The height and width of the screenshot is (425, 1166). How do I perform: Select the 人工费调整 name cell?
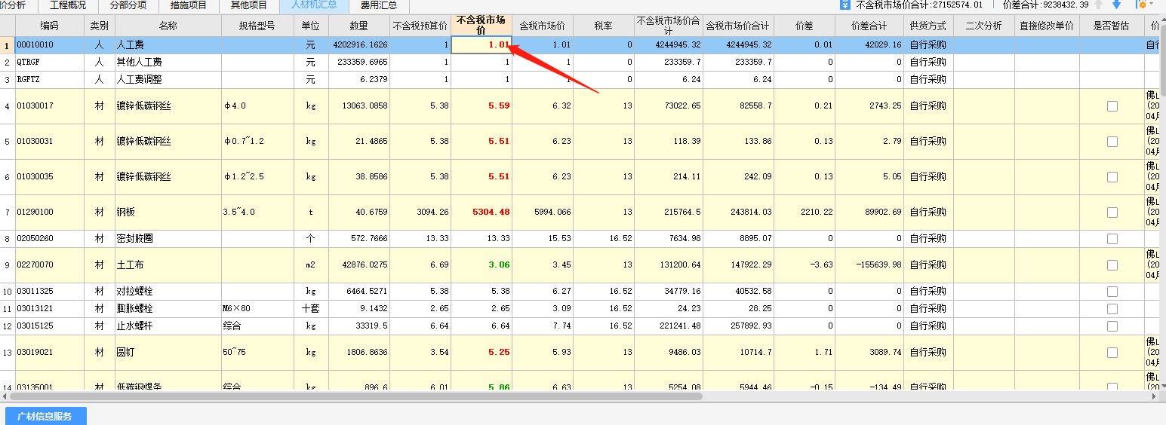click(168, 79)
